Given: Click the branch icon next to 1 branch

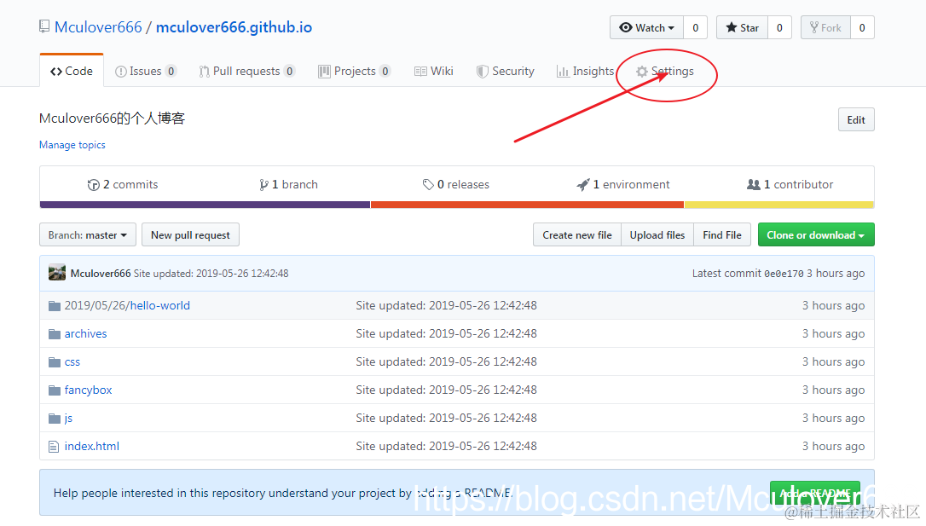Looking at the screenshot, I should click(x=263, y=185).
